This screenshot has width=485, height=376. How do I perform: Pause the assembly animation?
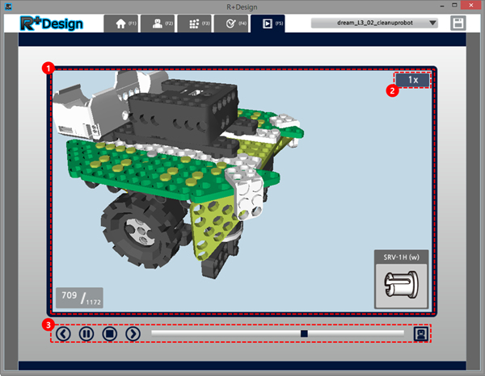tap(86, 332)
